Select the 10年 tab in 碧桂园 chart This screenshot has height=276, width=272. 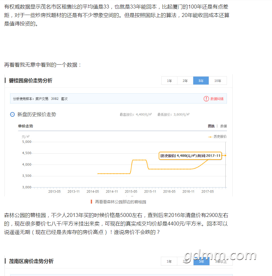[218, 81]
